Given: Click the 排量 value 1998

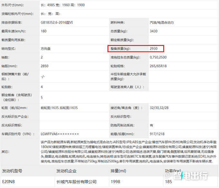Looking at the screenshot, I should pos(116,182).
